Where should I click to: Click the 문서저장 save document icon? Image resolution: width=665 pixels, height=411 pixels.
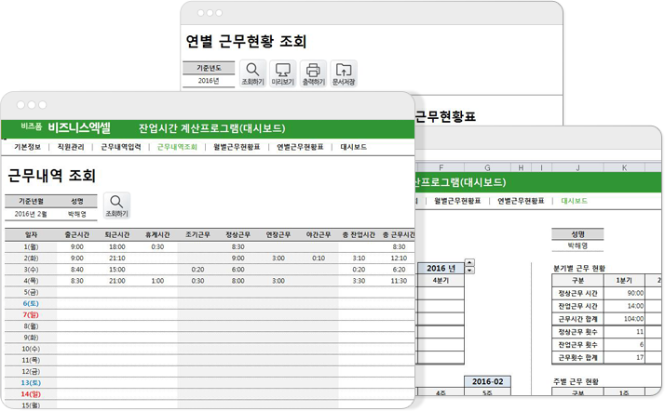344,73
